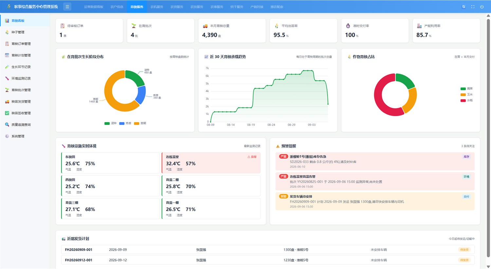The width and height of the screenshot is (491, 269).
Task: Go to the 农机服务 tab
Action: pos(157,7)
